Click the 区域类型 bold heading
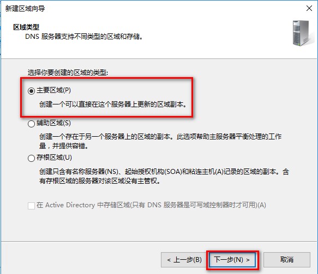 26,27
